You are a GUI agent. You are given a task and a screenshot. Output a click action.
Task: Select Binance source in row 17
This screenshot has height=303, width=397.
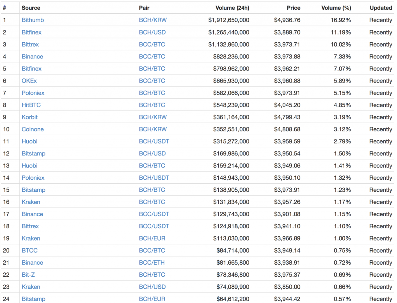click(x=32, y=214)
